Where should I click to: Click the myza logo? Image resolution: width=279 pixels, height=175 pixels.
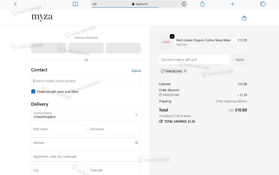[42, 17]
